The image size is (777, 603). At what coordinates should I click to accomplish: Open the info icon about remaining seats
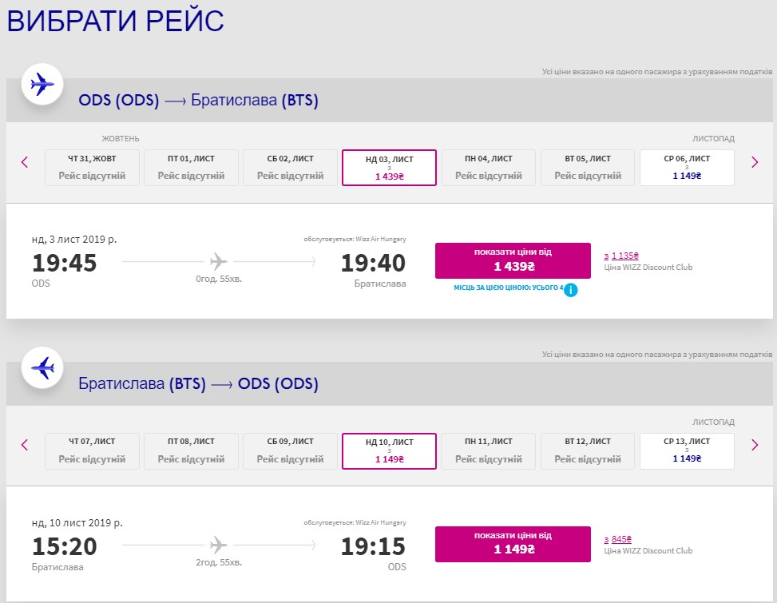point(571,290)
